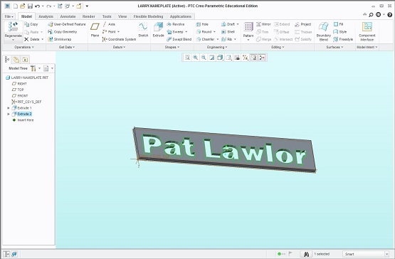Open the Help question mark icon

(x=389, y=15)
